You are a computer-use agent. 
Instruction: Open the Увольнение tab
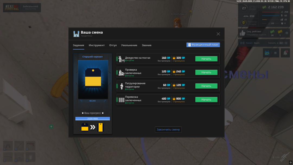point(129,45)
